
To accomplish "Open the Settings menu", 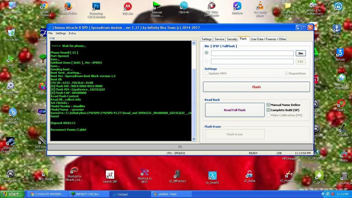I will [60, 33].
